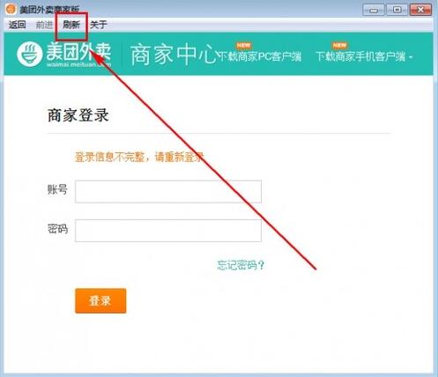This screenshot has width=438, height=377.
Task: Click the 商家登录 heading
Action: pos(78,115)
